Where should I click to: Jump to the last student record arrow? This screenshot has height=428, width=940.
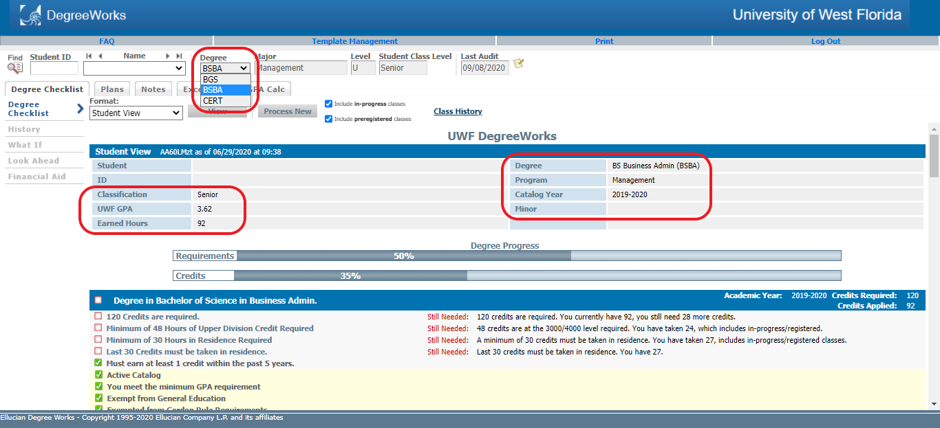tap(179, 56)
